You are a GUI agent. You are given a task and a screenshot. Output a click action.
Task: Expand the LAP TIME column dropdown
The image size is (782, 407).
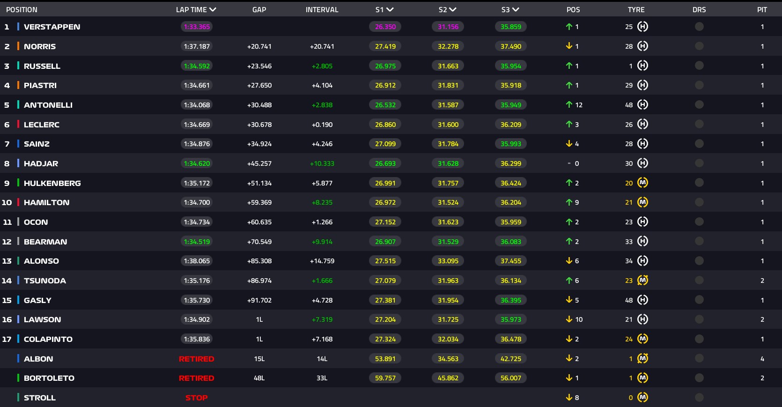[x=213, y=10]
